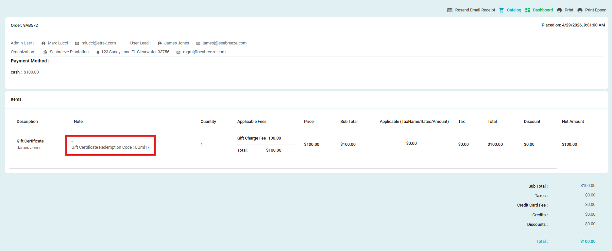Resend the email receipt
612x251 pixels.
[x=475, y=10]
